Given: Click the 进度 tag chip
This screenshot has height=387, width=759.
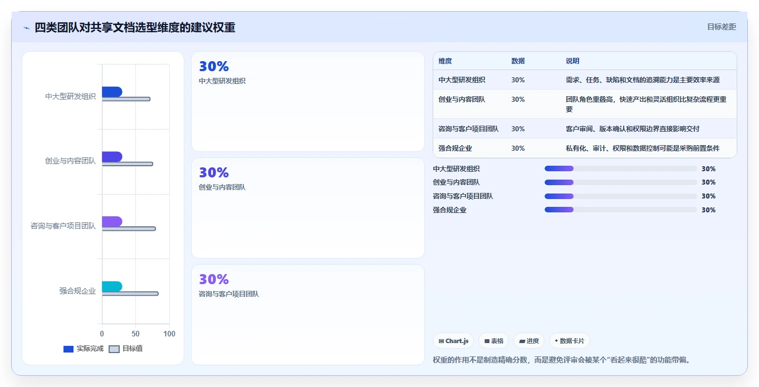Looking at the screenshot, I should pyautogui.click(x=529, y=341).
